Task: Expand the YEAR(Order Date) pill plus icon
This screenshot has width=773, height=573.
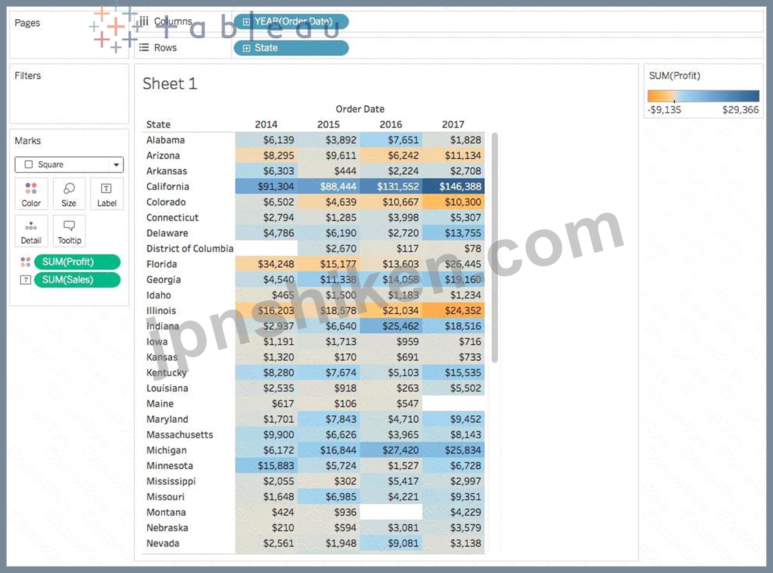Action: point(247,22)
